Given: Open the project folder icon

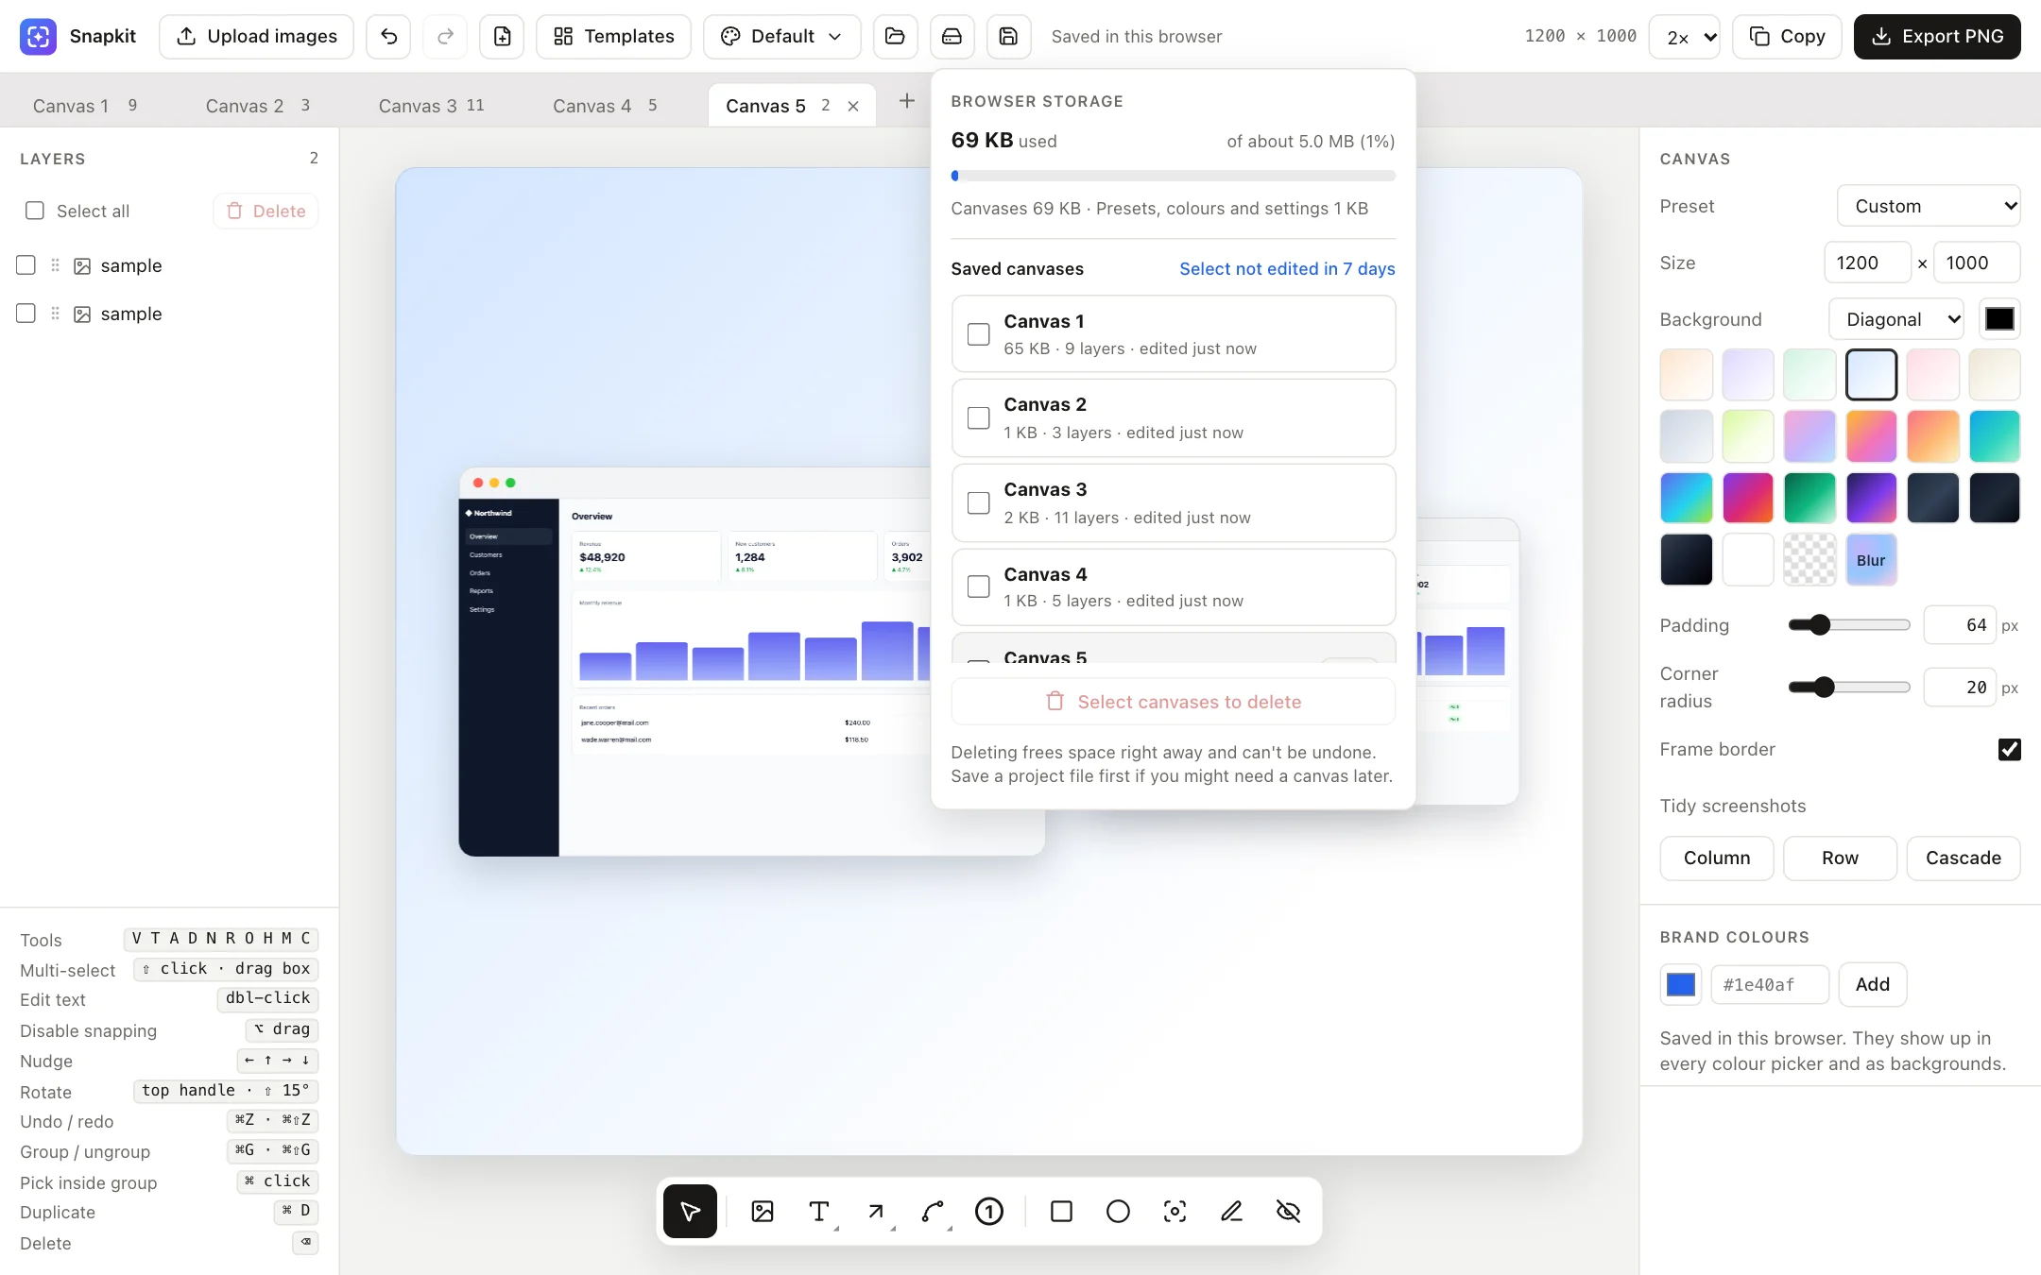Looking at the screenshot, I should [895, 37].
